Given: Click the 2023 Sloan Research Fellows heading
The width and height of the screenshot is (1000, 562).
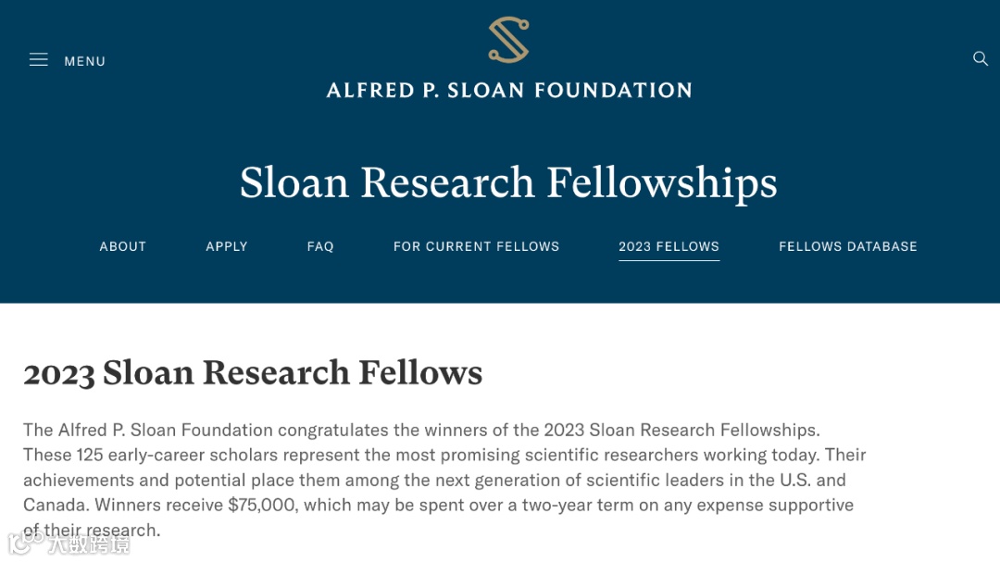Looking at the screenshot, I should point(253,373).
